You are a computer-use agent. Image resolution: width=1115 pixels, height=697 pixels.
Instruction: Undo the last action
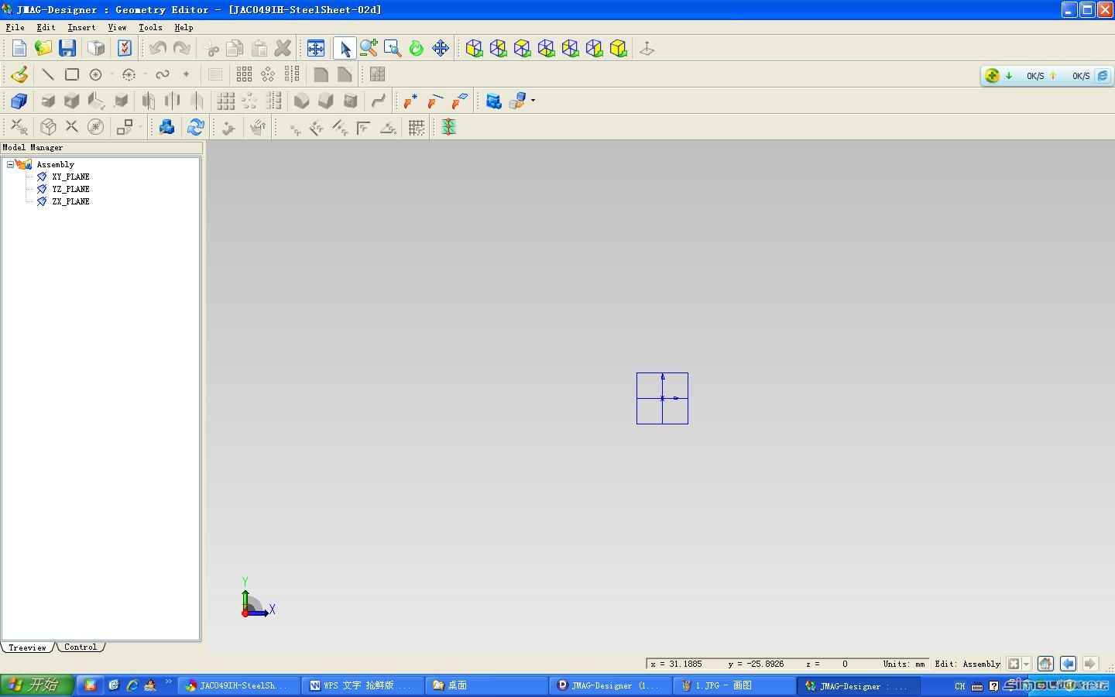point(158,49)
